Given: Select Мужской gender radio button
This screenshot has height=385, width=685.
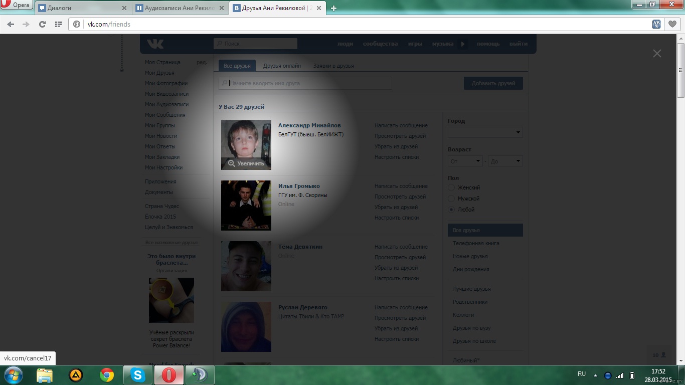Looking at the screenshot, I should pyautogui.click(x=451, y=199).
